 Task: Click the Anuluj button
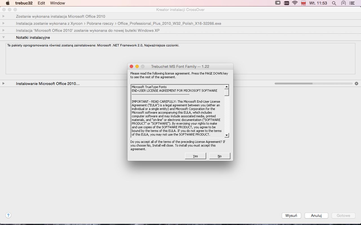pyautogui.click(x=316, y=215)
